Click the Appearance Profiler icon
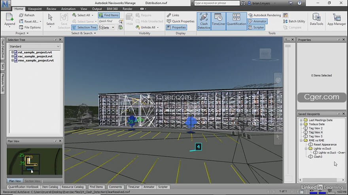 [286, 15]
